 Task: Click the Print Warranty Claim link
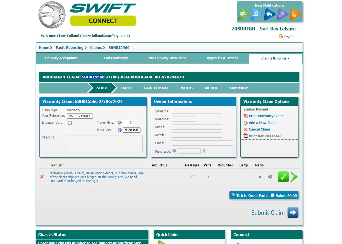[x=266, y=116]
